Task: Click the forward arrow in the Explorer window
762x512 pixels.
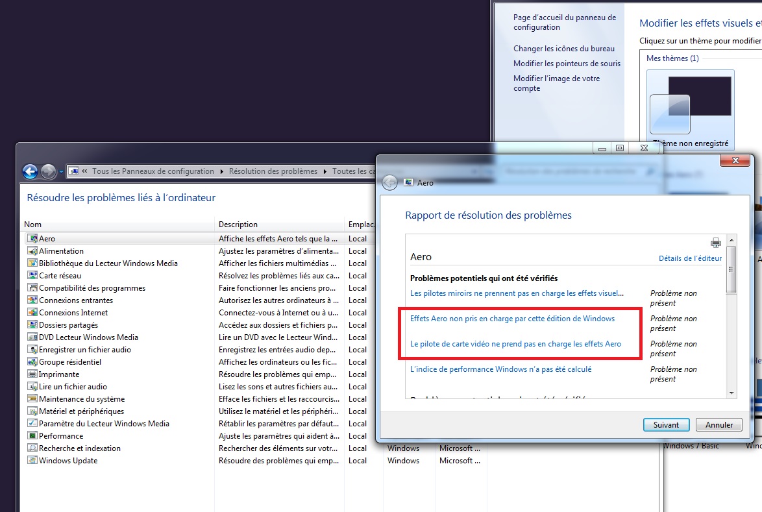Action: tap(48, 171)
